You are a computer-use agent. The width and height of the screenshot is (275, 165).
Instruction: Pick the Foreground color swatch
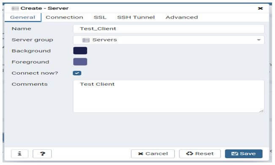coord(80,62)
